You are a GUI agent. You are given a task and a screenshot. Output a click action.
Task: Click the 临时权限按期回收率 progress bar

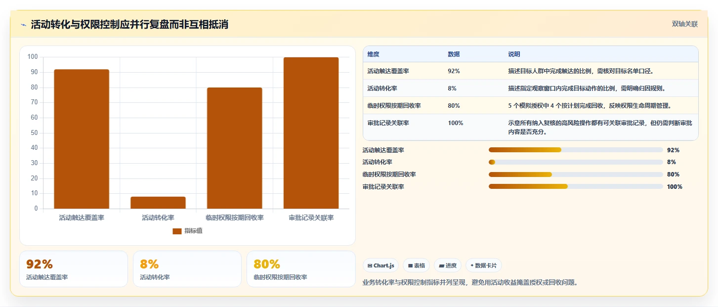click(576, 175)
